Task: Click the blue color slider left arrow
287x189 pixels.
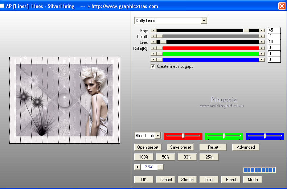Action: (153, 59)
